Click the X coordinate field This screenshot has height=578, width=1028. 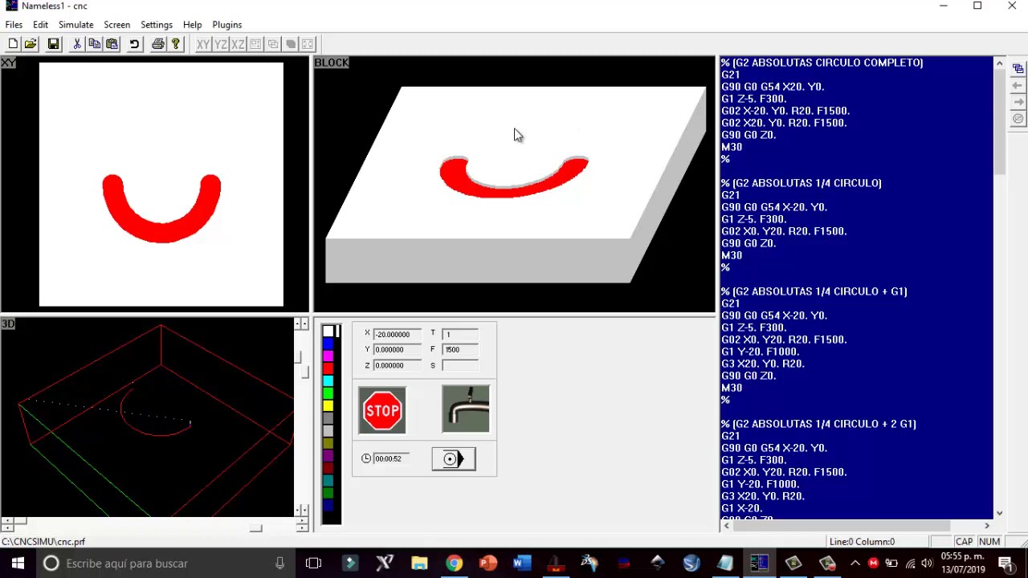coord(397,334)
